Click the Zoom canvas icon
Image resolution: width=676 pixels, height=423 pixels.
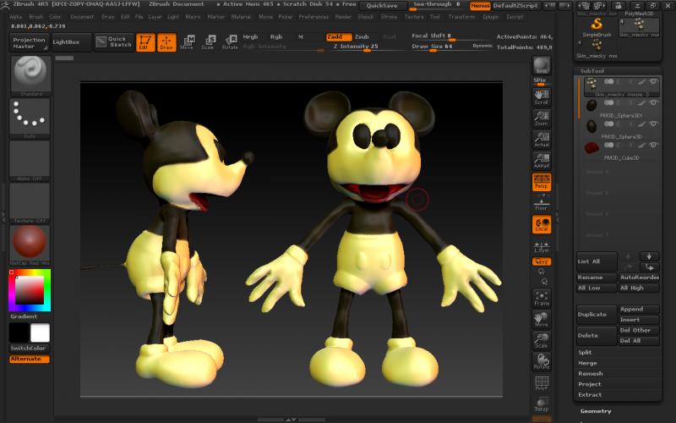tap(542, 118)
